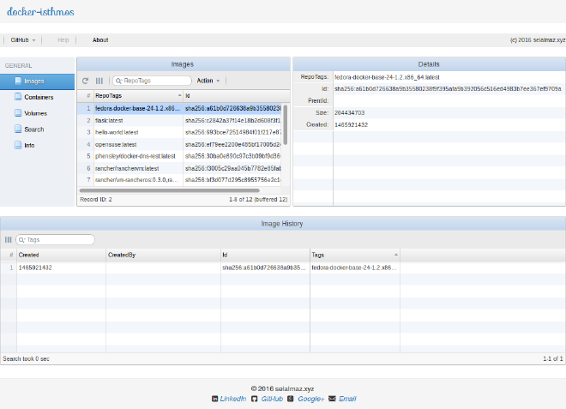Focus the Tags search field
This screenshot has width=566, height=409.
tap(55, 240)
